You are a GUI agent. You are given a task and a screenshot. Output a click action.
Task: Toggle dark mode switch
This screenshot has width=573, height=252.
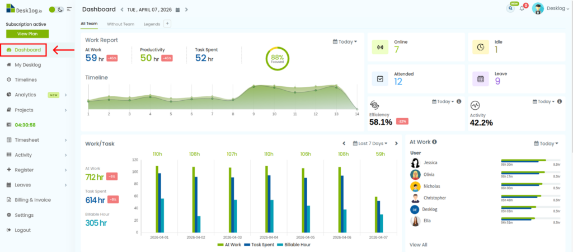pos(56,10)
